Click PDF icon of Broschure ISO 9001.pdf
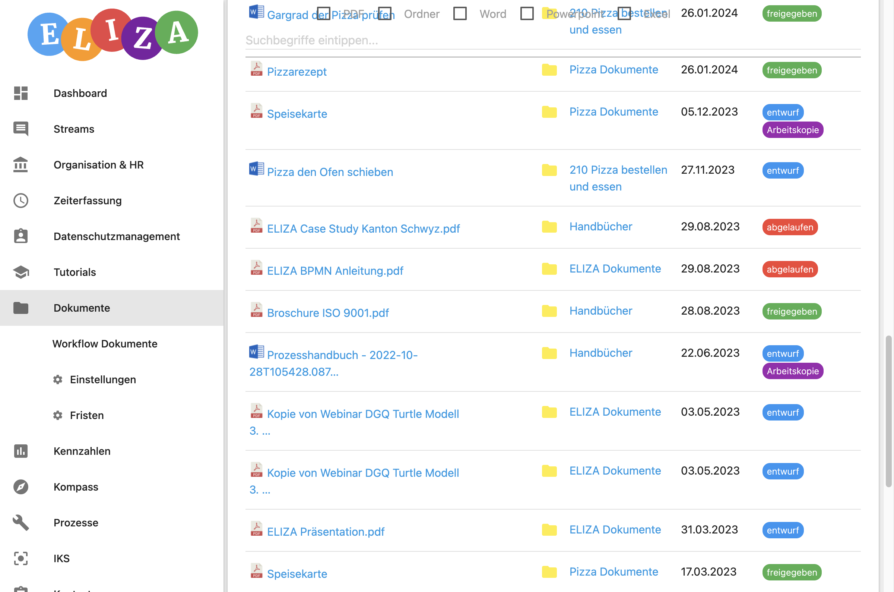Screen dimensions: 894x592 pos(257,310)
